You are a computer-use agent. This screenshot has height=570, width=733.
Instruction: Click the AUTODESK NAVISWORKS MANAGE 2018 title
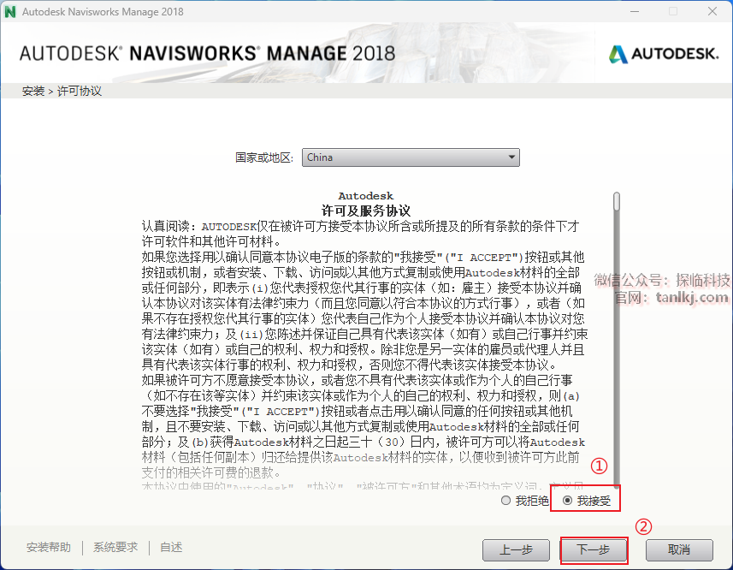coord(208,53)
